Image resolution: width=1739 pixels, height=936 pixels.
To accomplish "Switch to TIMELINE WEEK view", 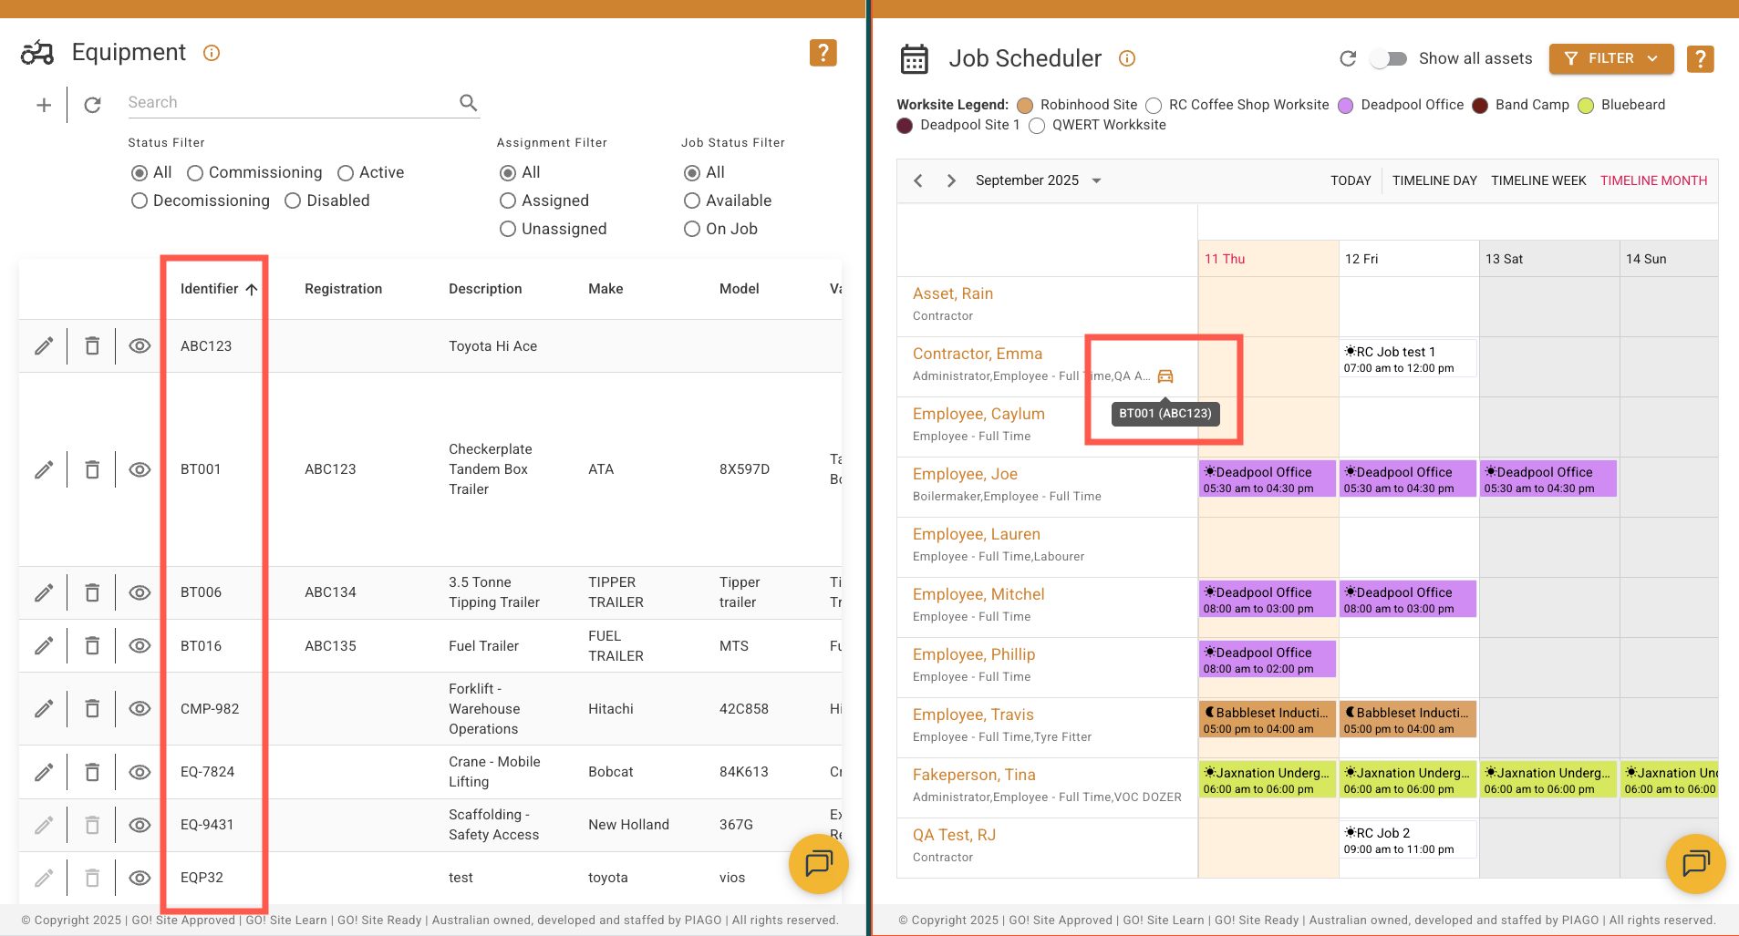I will point(1537,180).
